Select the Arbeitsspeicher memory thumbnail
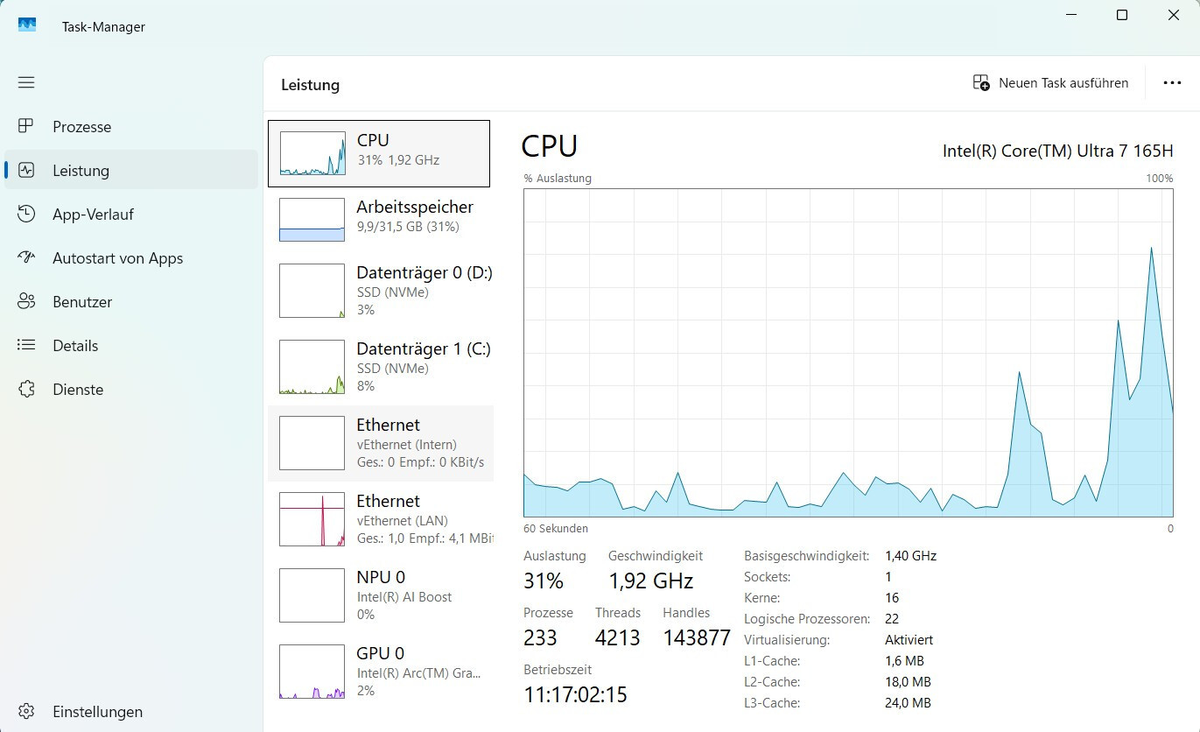 [x=312, y=220]
